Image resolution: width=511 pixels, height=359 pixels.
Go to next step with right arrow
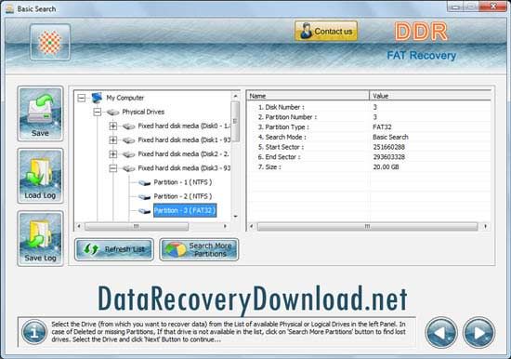479,332
